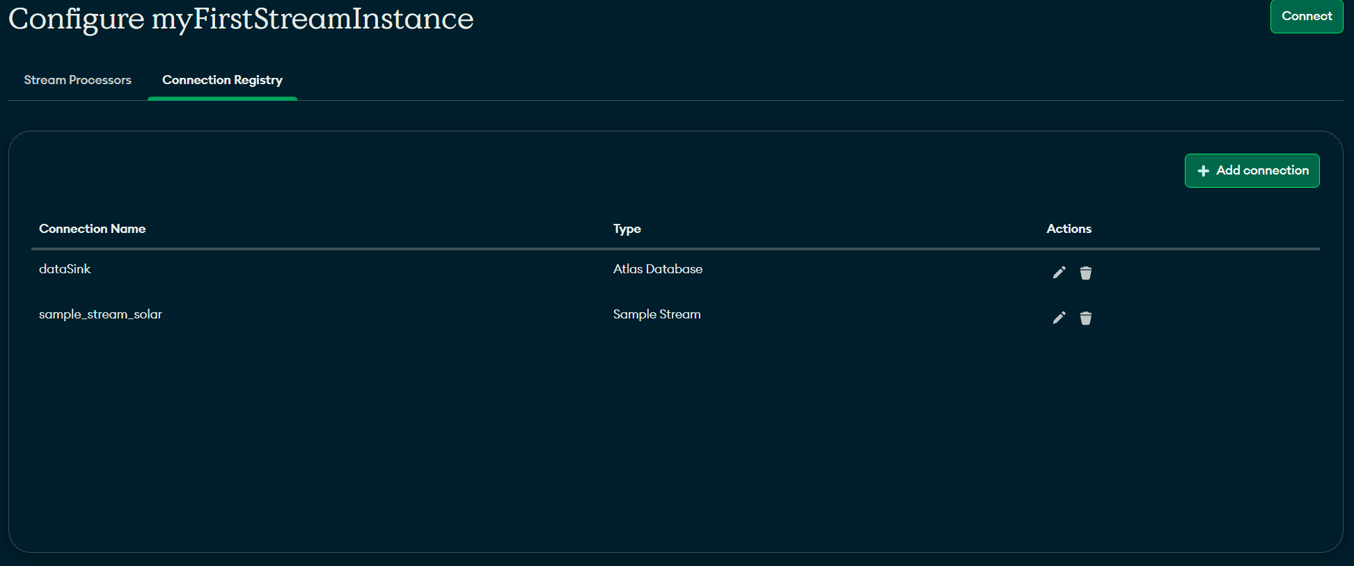Viewport: 1354px width, 566px height.
Task: Select the dataSink connection name
Action: click(65, 269)
